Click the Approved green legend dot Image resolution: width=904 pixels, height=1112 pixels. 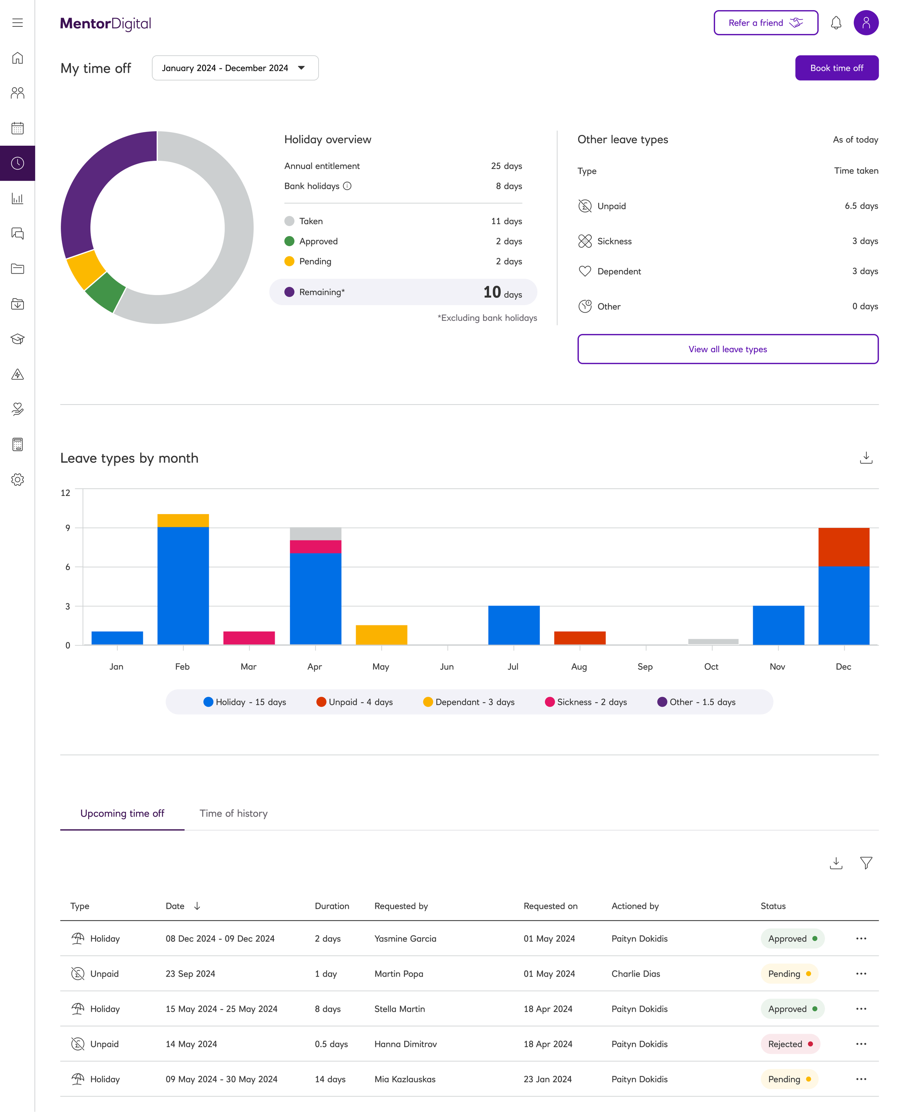click(x=290, y=241)
